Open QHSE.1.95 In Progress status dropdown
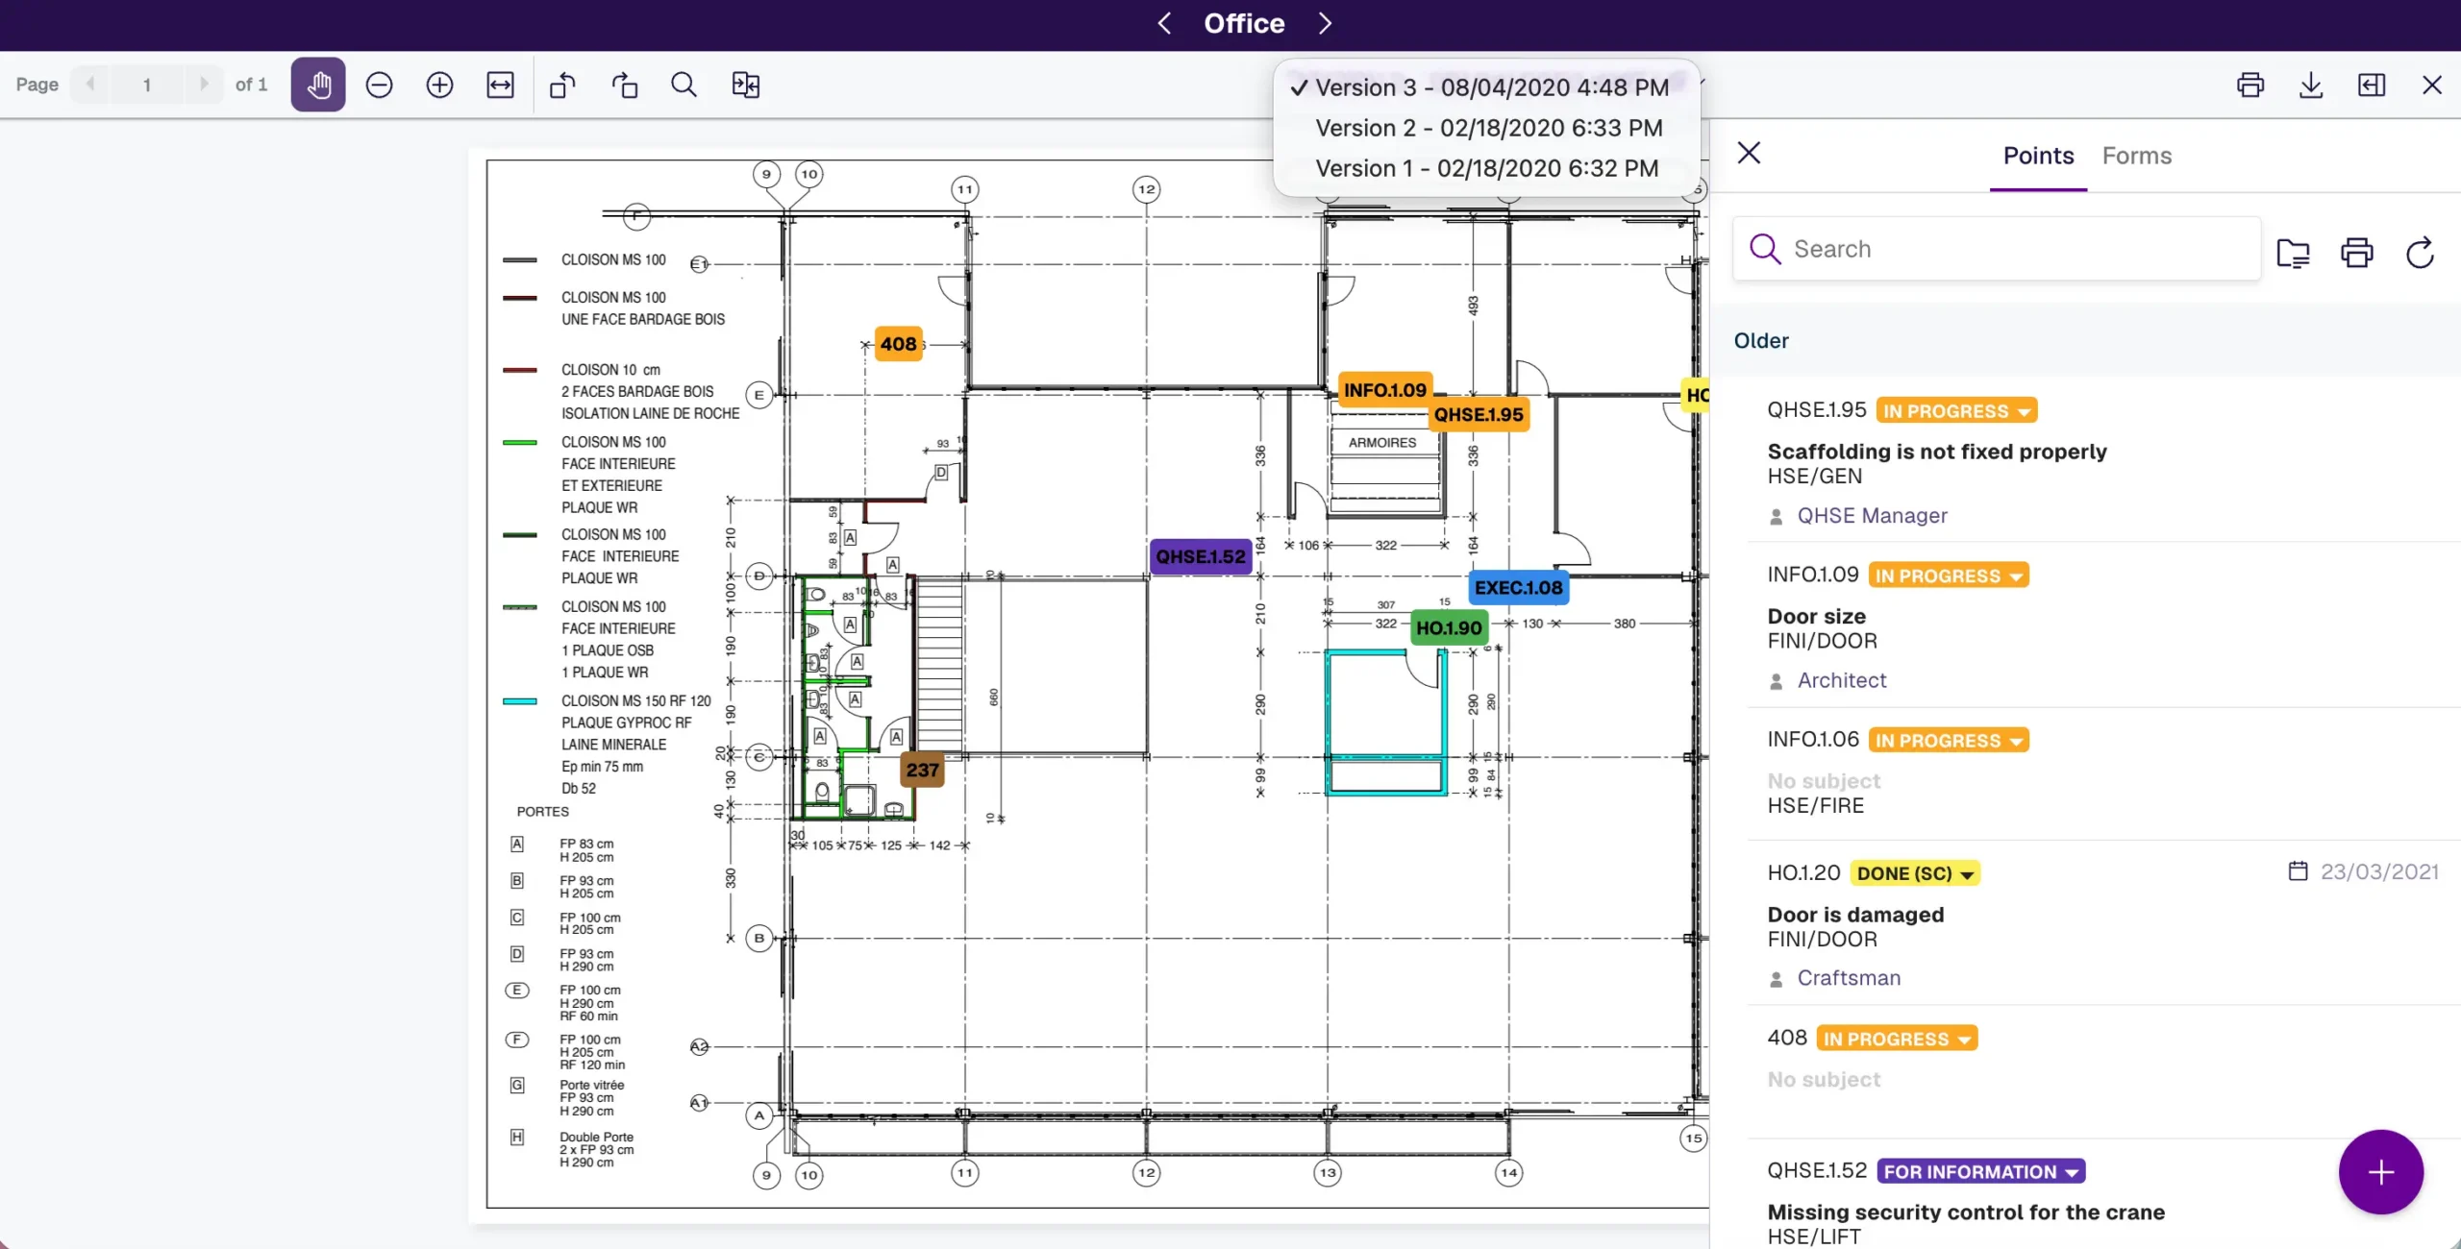2461x1249 pixels. [x=1956, y=411]
